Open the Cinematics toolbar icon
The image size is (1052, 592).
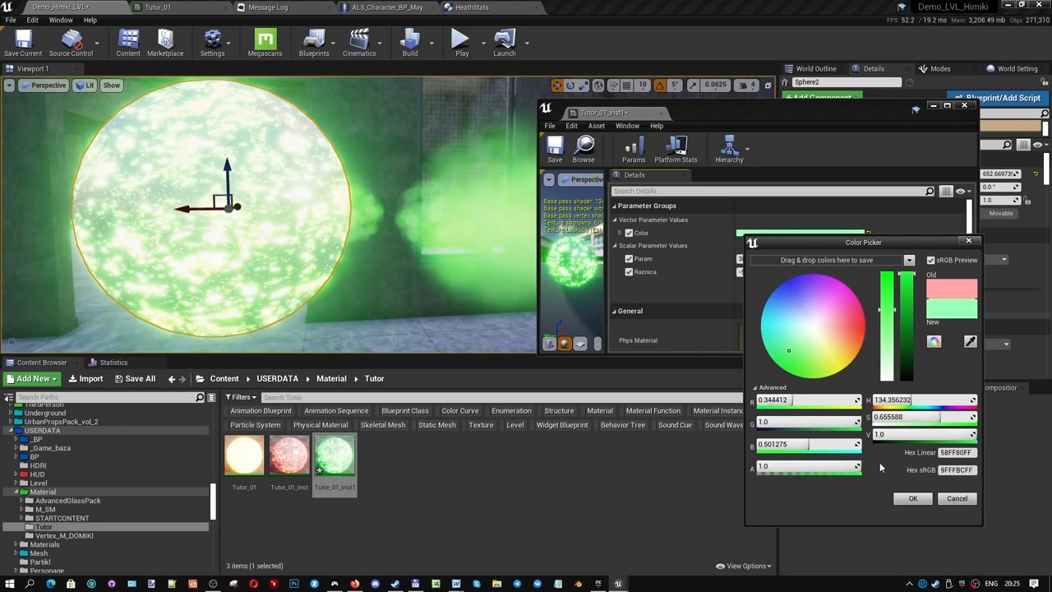click(x=359, y=44)
